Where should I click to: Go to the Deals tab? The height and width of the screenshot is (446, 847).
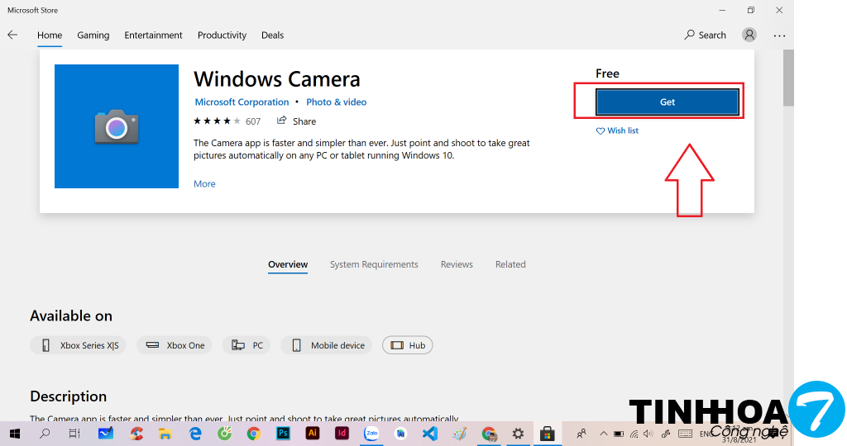(272, 36)
